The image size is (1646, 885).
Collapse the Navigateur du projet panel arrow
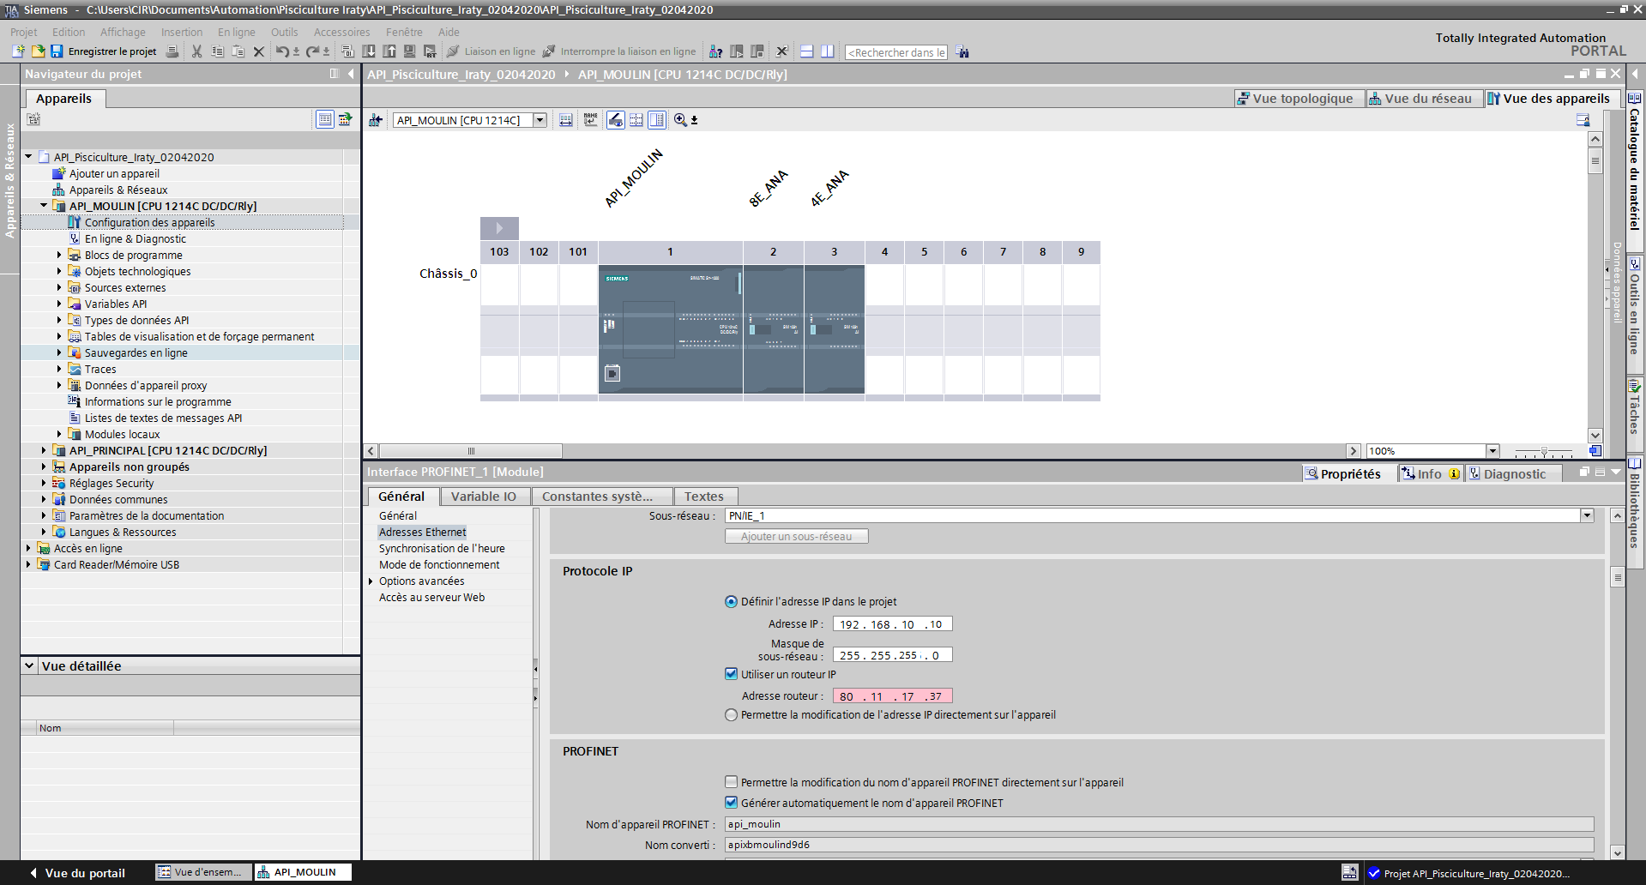pyautogui.click(x=351, y=74)
